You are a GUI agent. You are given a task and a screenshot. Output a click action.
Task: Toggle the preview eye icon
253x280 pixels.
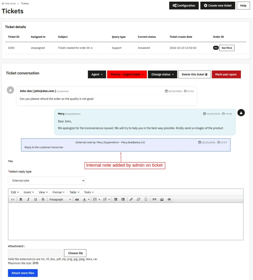(x=169, y=199)
